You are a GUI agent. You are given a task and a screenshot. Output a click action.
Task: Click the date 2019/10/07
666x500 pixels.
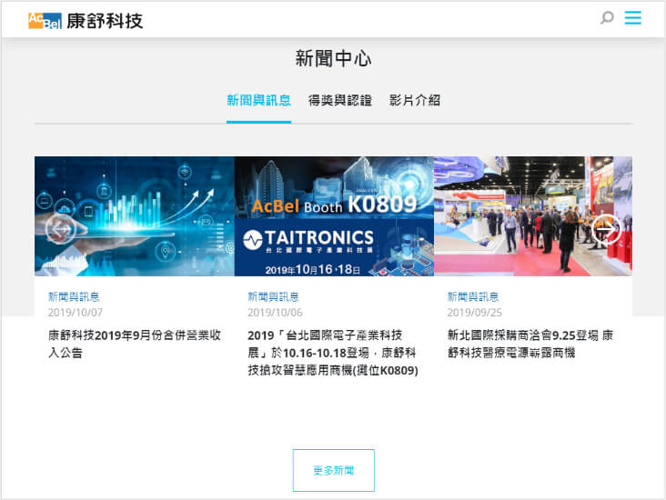point(76,313)
